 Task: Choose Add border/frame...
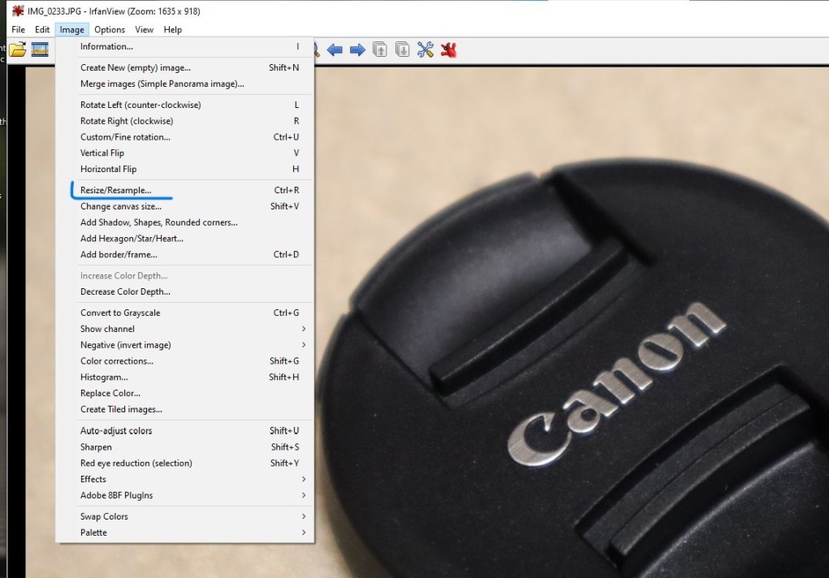point(184,254)
